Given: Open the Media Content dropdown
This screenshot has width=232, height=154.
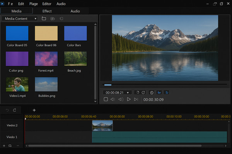Looking at the screenshot, I should 20,18.
